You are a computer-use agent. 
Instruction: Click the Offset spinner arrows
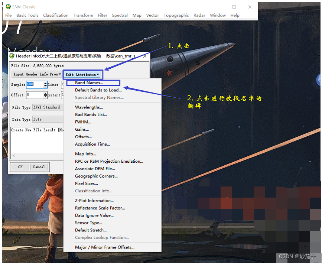(45, 95)
